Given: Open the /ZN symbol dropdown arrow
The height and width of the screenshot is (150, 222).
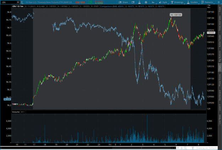Looking at the screenshot, I should [x=18, y=2].
